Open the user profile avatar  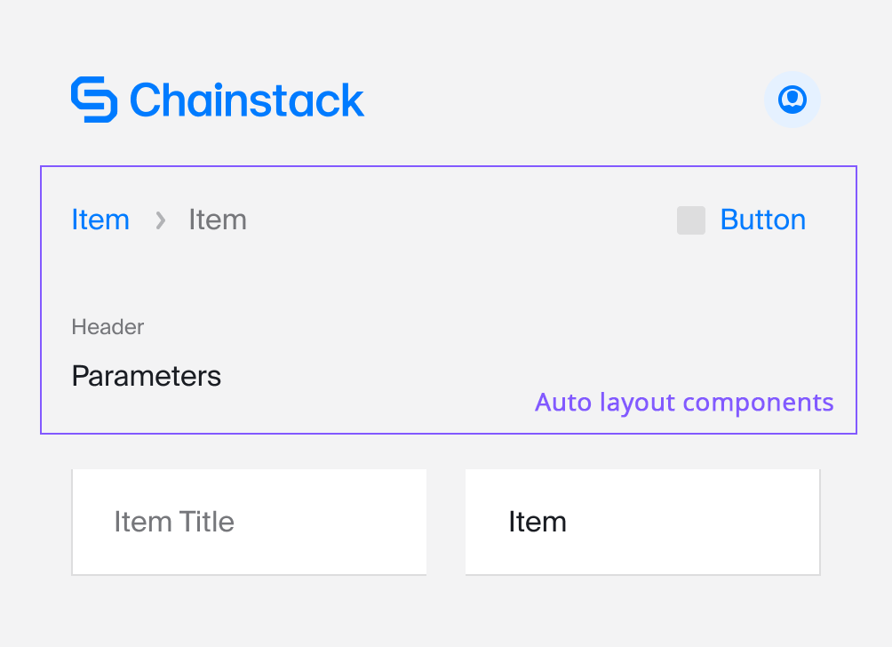tap(792, 100)
